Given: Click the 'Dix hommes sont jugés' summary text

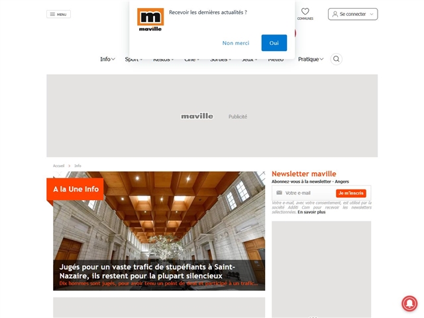Looking at the screenshot, I should coord(158,284).
